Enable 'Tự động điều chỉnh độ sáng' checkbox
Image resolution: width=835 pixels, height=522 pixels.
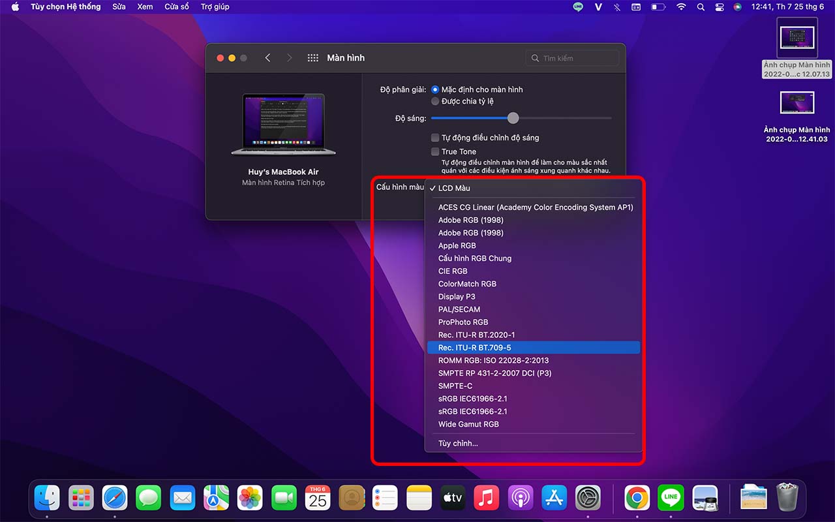tap(435, 138)
